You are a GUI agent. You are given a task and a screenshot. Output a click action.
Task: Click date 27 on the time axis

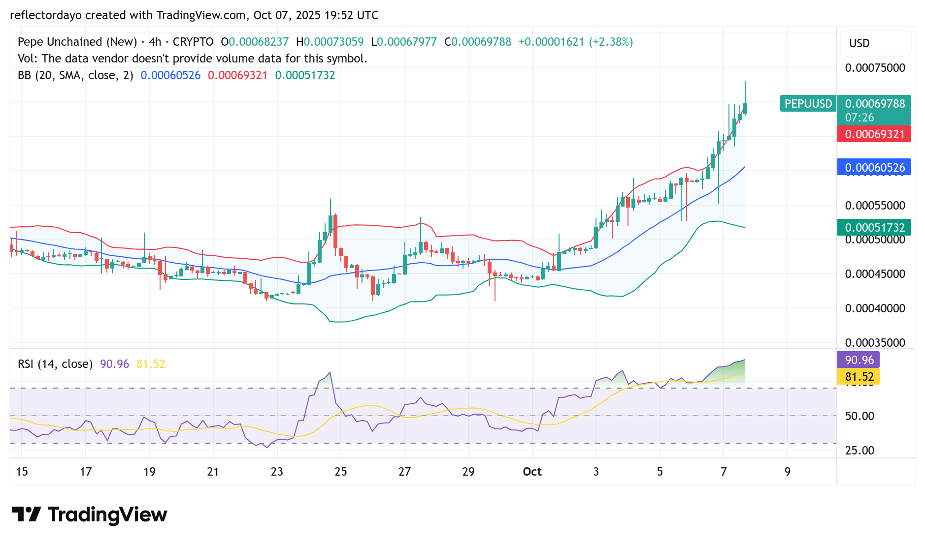coord(404,472)
